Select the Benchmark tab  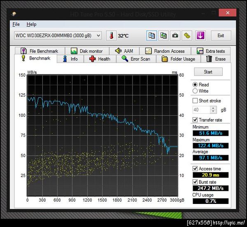pos(36,58)
